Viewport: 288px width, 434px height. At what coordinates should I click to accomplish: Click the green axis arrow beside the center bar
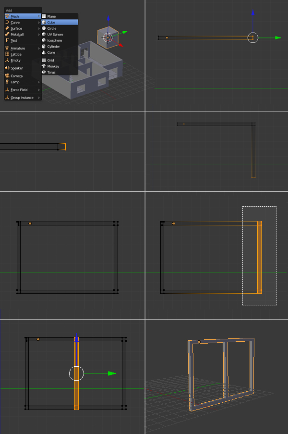click(112, 373)
